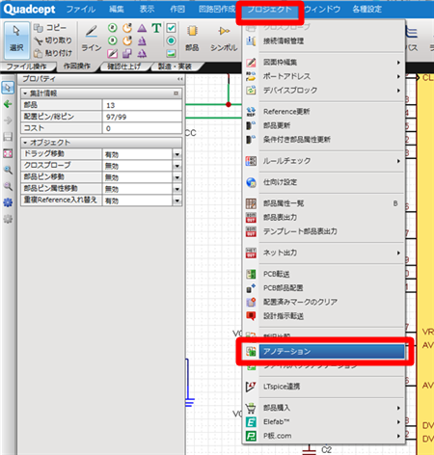Choose 条件付き部品属性更新 menu item
This screenshot has height=455, width=434.
click(x=324, y=140)
